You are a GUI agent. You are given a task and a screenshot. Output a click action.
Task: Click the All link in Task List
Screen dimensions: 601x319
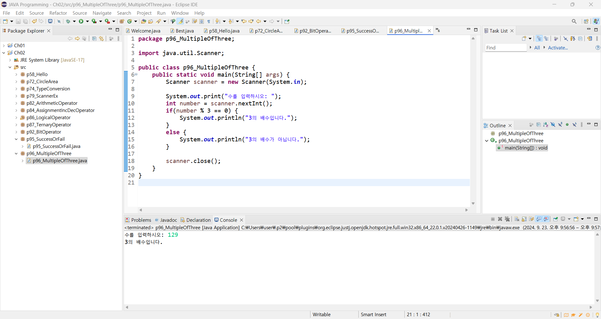coord(537,48)
